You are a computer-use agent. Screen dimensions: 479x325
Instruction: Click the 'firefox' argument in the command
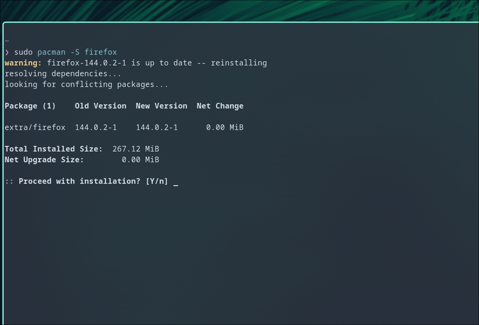coord(100,52)
